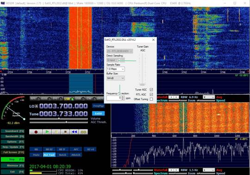Image resolution: width=250 pixels, height=175 pixels.
Task: Open the Sample Rate 1.0 Msps dropdown
Action: coord(116,69)
